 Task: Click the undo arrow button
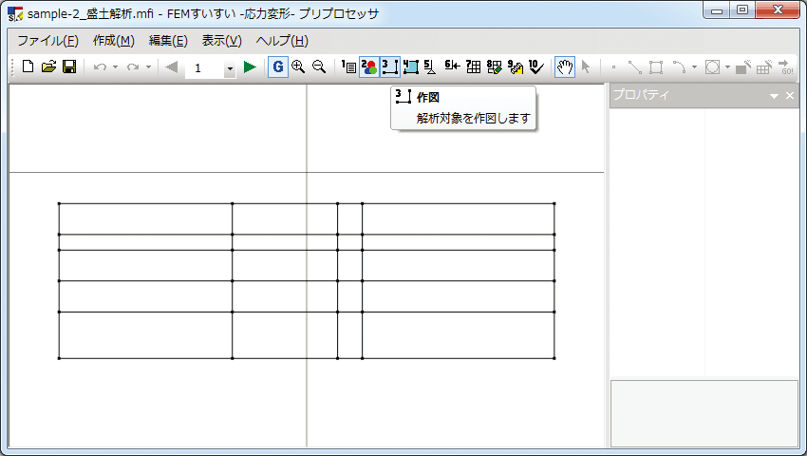coord(100,67)
